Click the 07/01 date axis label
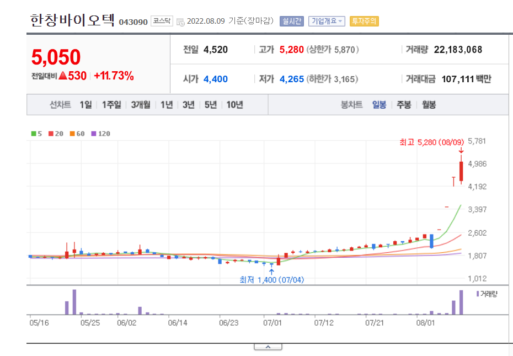The image size is (513, 356). (x=272, y=323)
